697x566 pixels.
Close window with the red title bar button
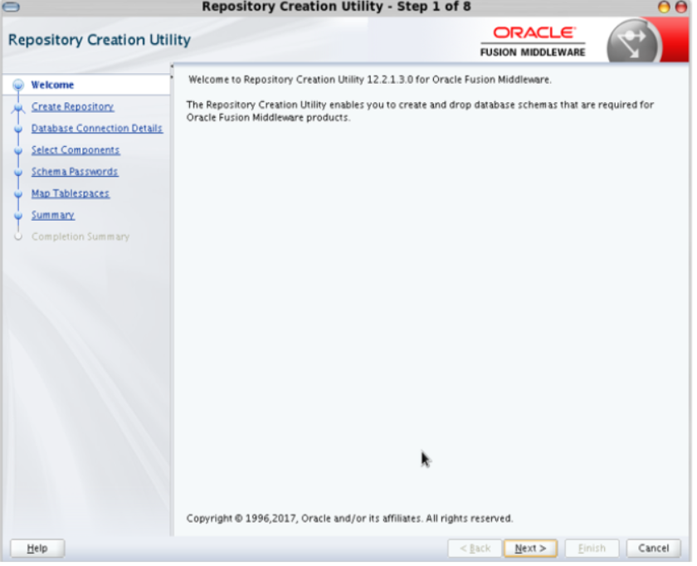[x=681, y=7]
